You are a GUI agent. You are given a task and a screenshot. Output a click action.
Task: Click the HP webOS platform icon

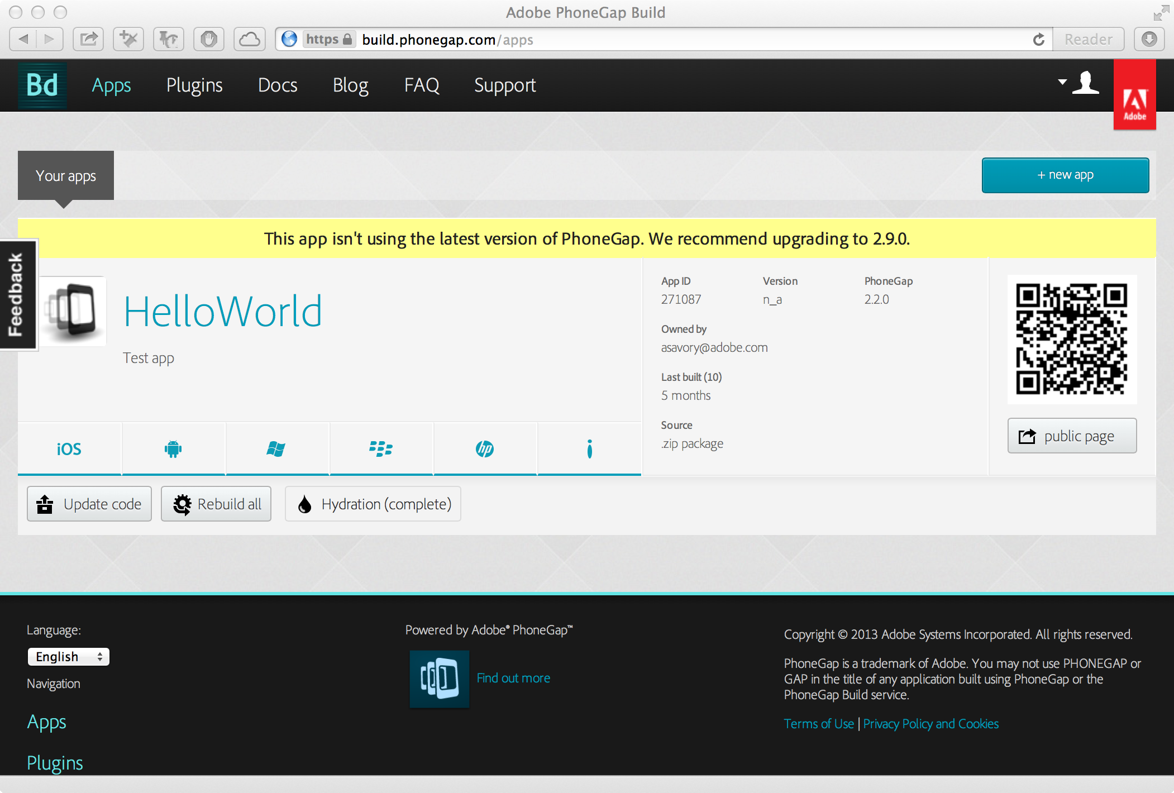(x=485, y=448)
